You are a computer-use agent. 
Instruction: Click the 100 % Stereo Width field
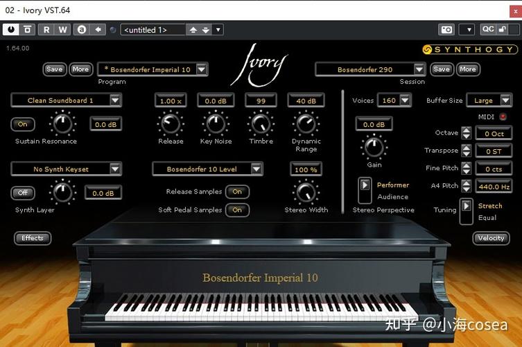tap(306, 169)
